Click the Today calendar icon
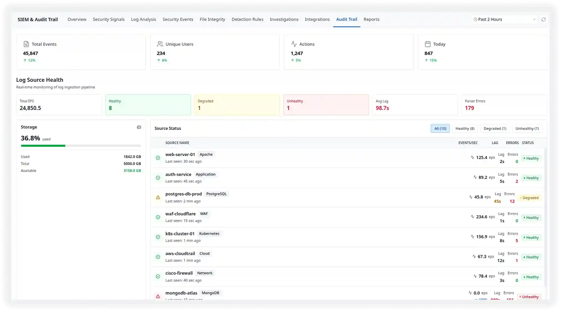The image size is (561, 311). pos(428,44)
